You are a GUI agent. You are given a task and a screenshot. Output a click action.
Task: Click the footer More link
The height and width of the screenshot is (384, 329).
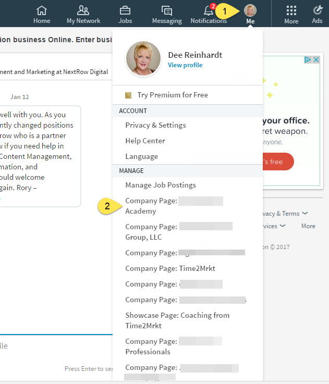click(308, 226)
